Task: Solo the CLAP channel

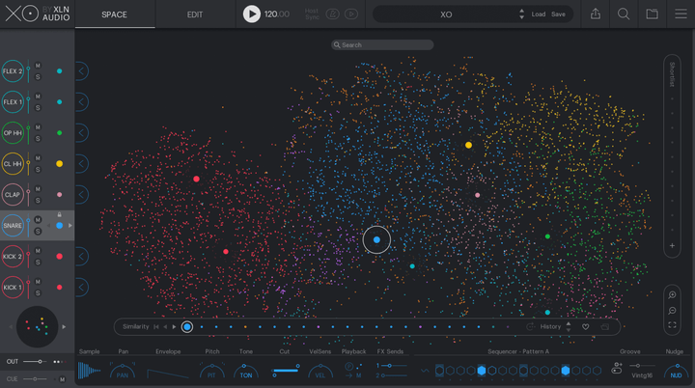Action: pos(38,201)
